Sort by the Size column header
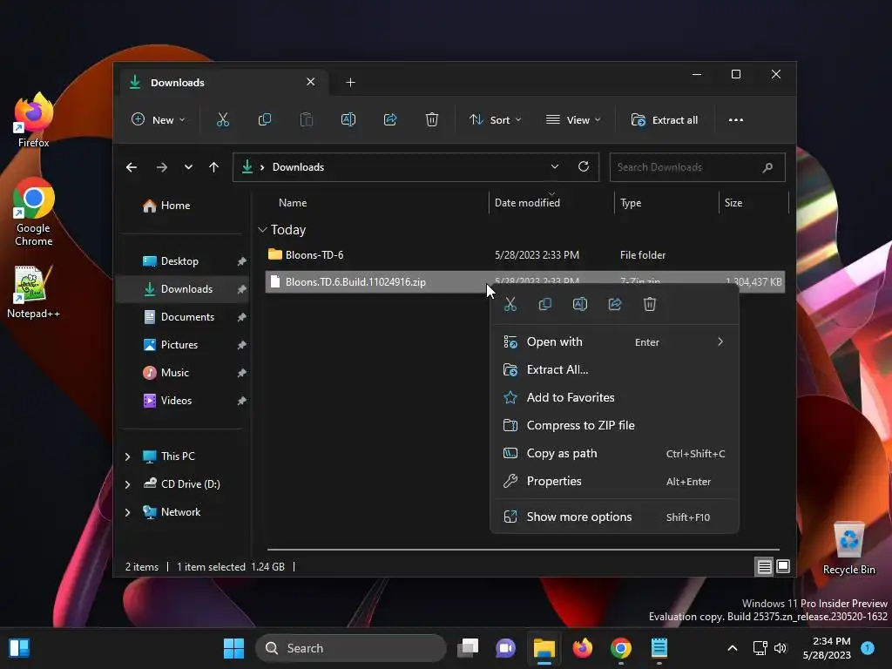892x669 pixels. (x=733, y=203)
